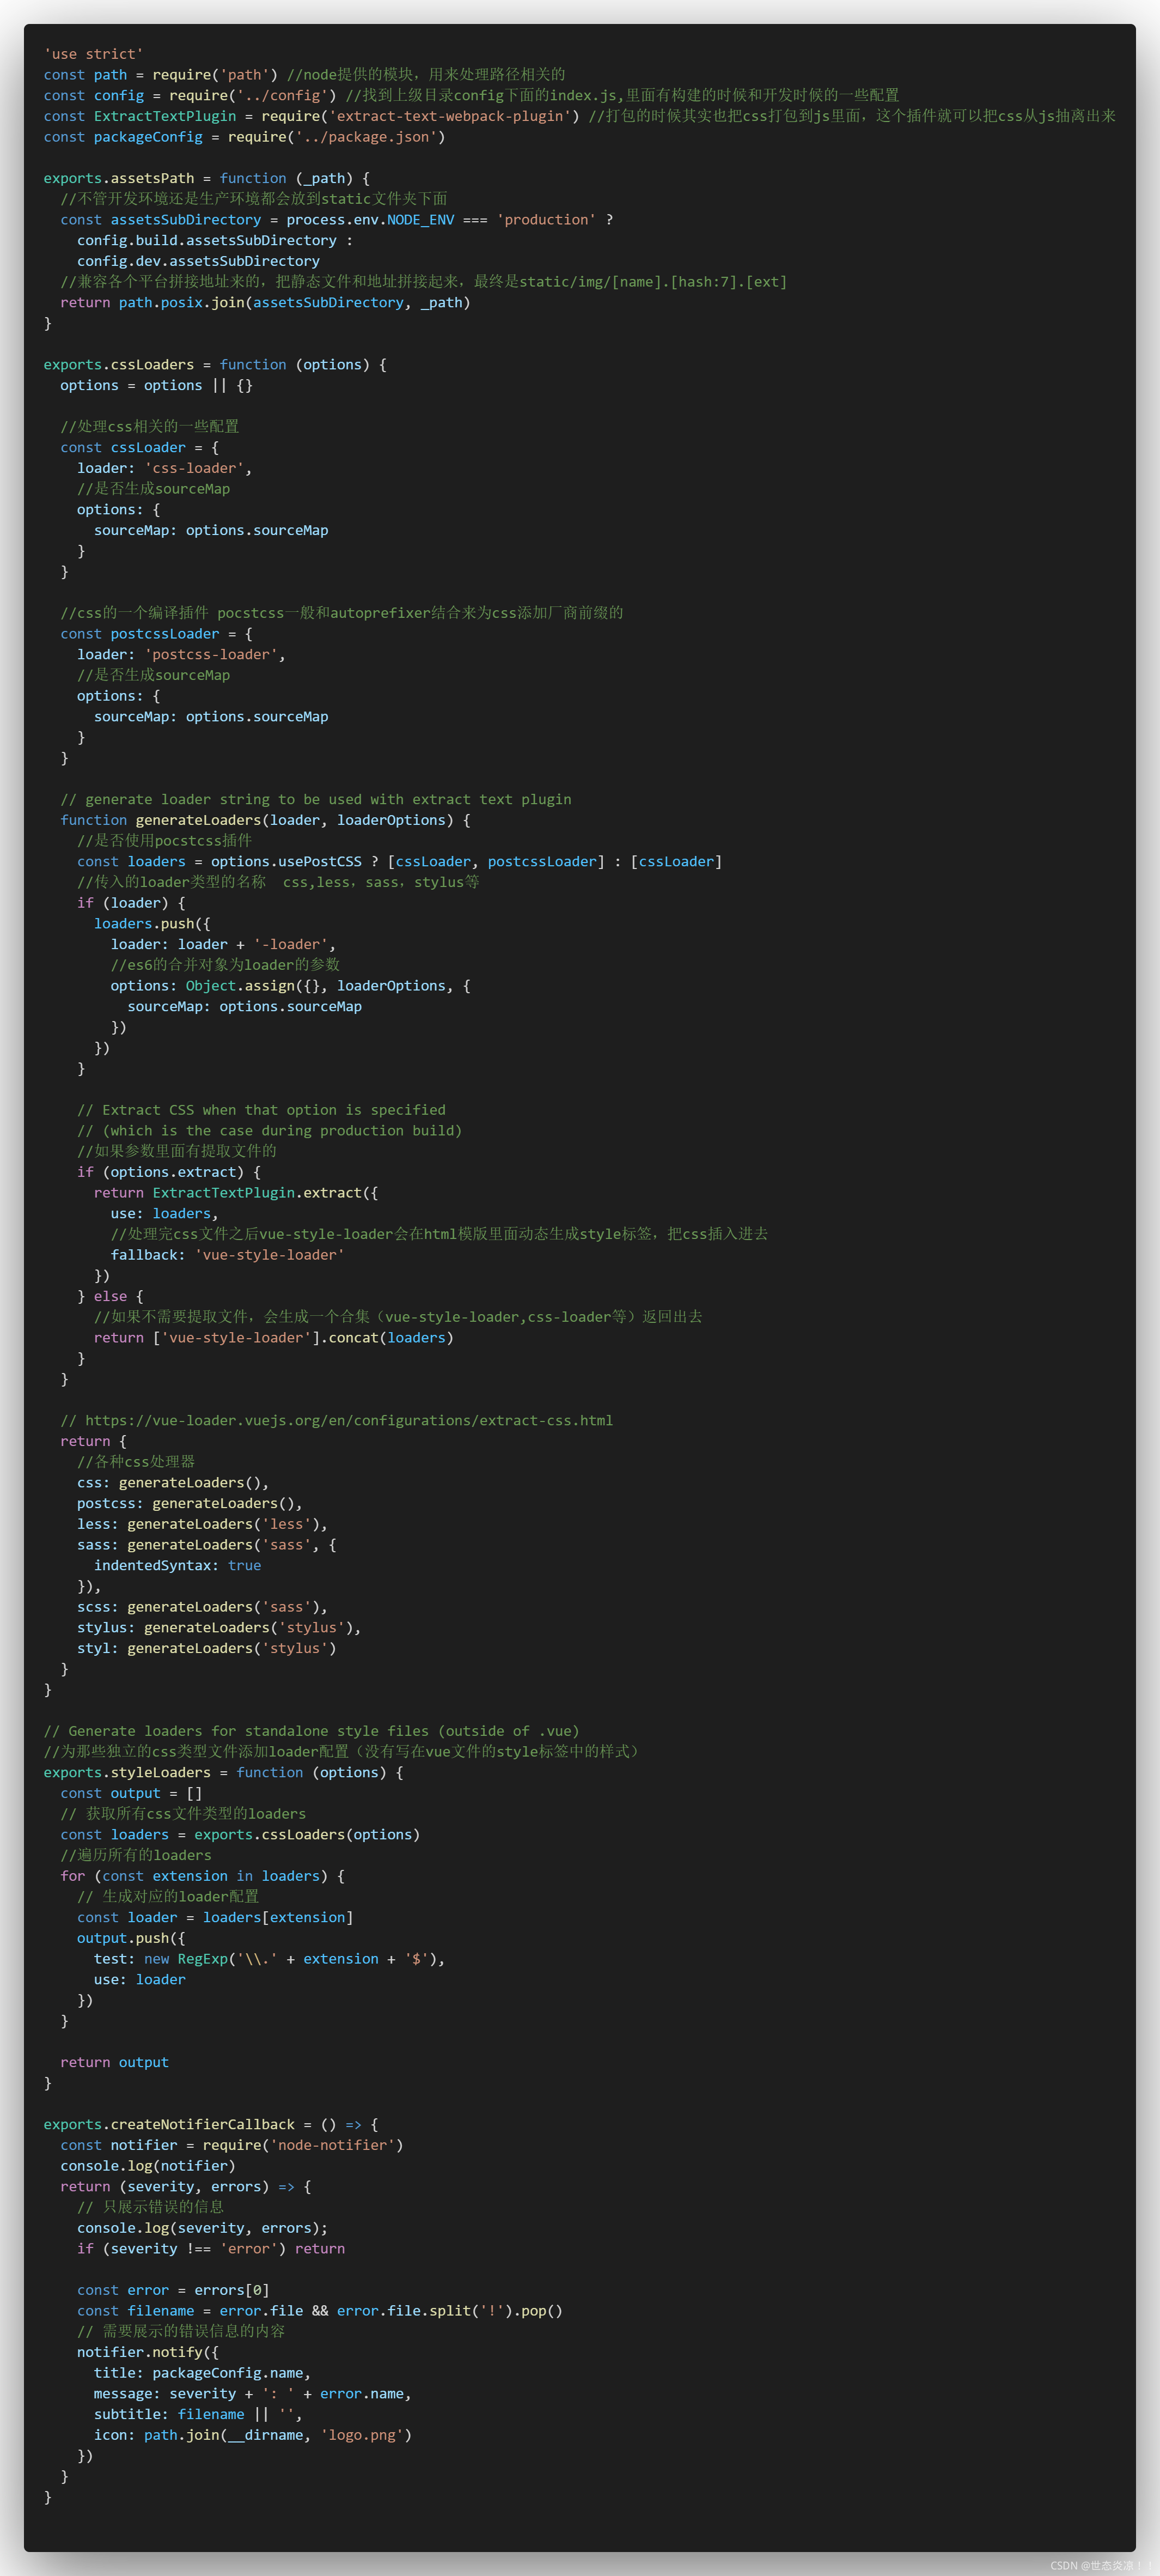The width and height of the screenshot is (1160, 2576).
Task: Click the 'logo.png' icon path string
Action: point(362,2435)
